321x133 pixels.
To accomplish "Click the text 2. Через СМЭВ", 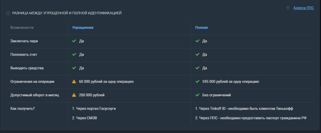I will (x=85, y=118).
